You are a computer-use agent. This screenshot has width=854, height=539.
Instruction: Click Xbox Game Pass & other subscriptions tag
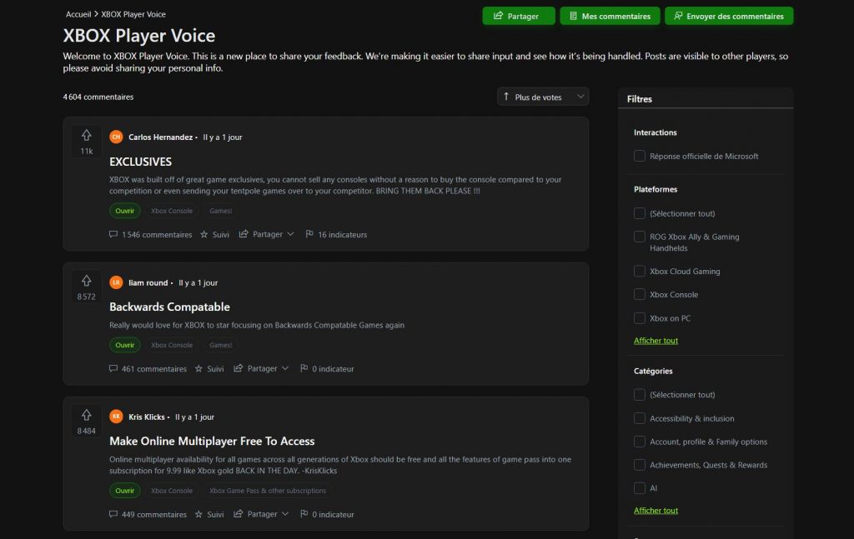click(268, 491)
